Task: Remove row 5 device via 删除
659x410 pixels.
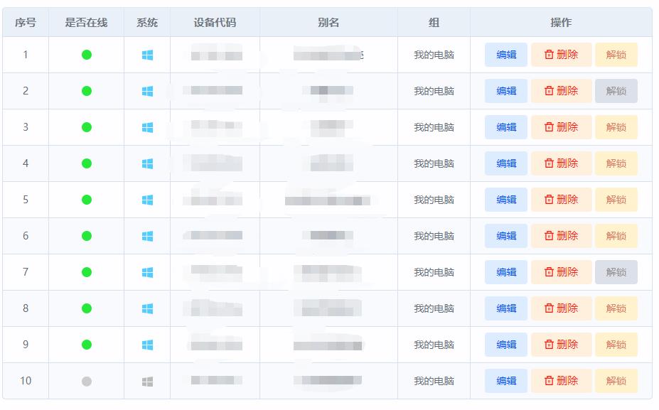Action: (562, 200)
